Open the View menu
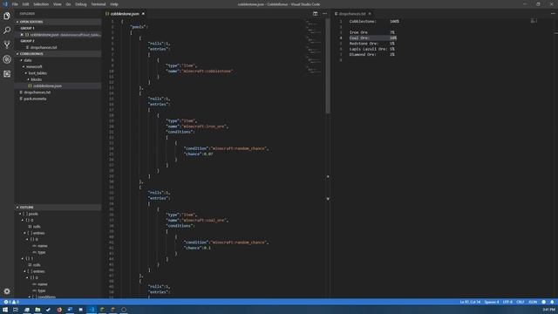The image size is (558, 314). point(57,4)
